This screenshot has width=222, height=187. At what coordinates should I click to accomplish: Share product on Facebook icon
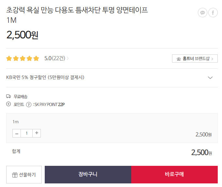tap(213, 13)
